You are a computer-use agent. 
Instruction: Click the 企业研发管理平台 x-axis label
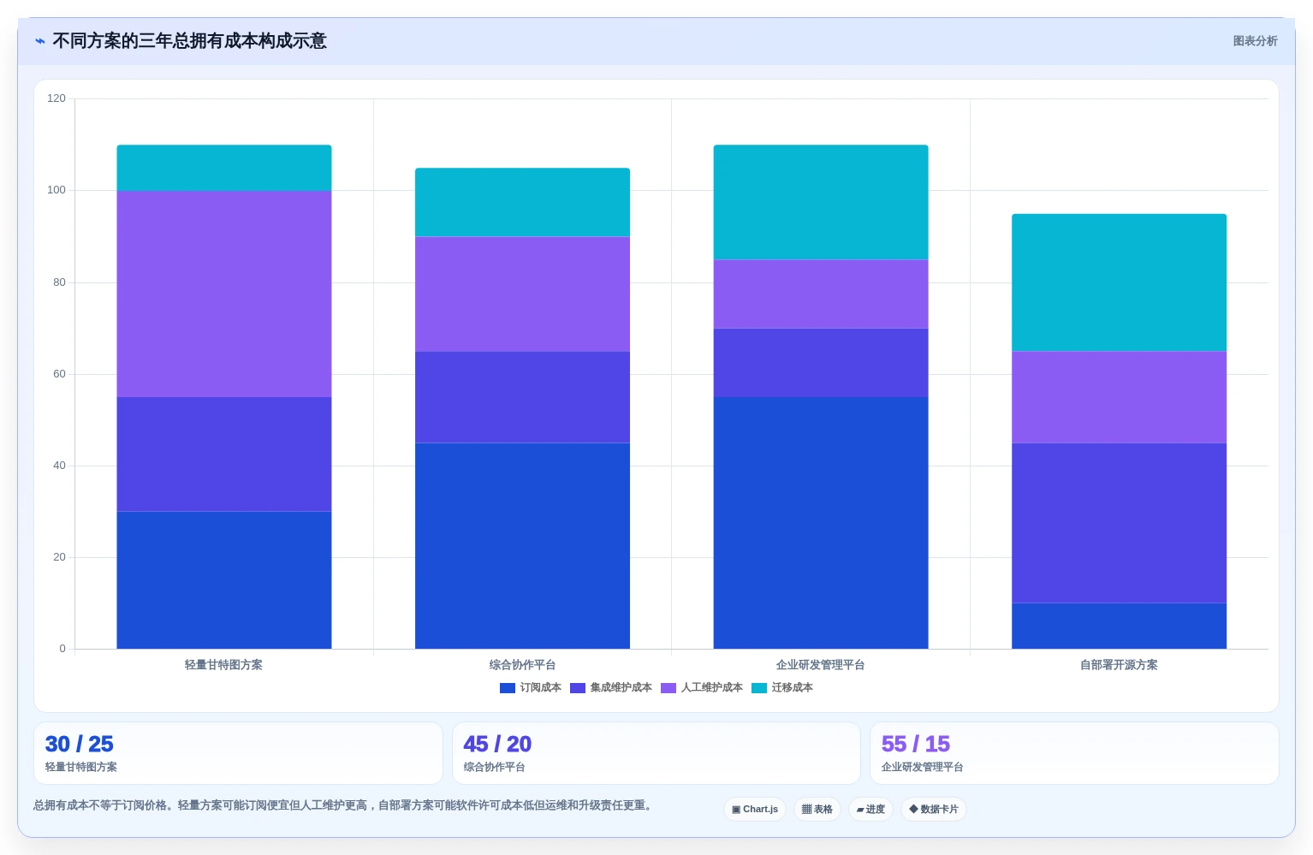(x=821, y=665)
